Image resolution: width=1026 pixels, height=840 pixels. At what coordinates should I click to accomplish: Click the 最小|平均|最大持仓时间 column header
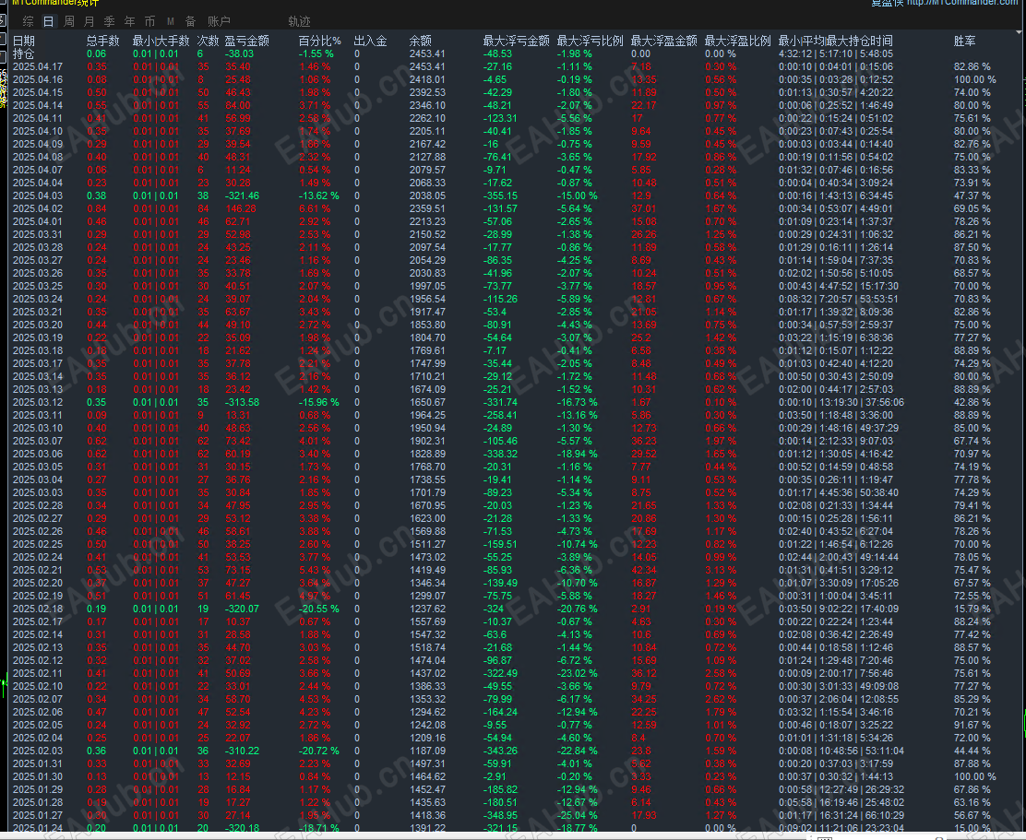[x=835, y=41]
